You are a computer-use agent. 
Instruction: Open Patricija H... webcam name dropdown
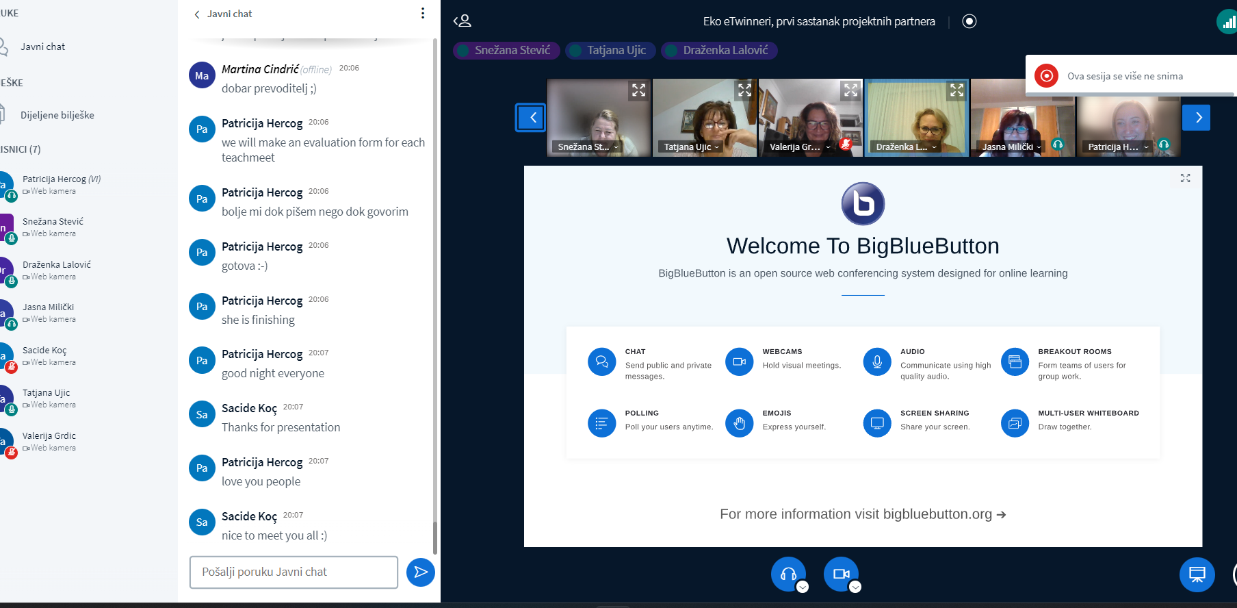pyautogui.click(x=1119, y=147)
